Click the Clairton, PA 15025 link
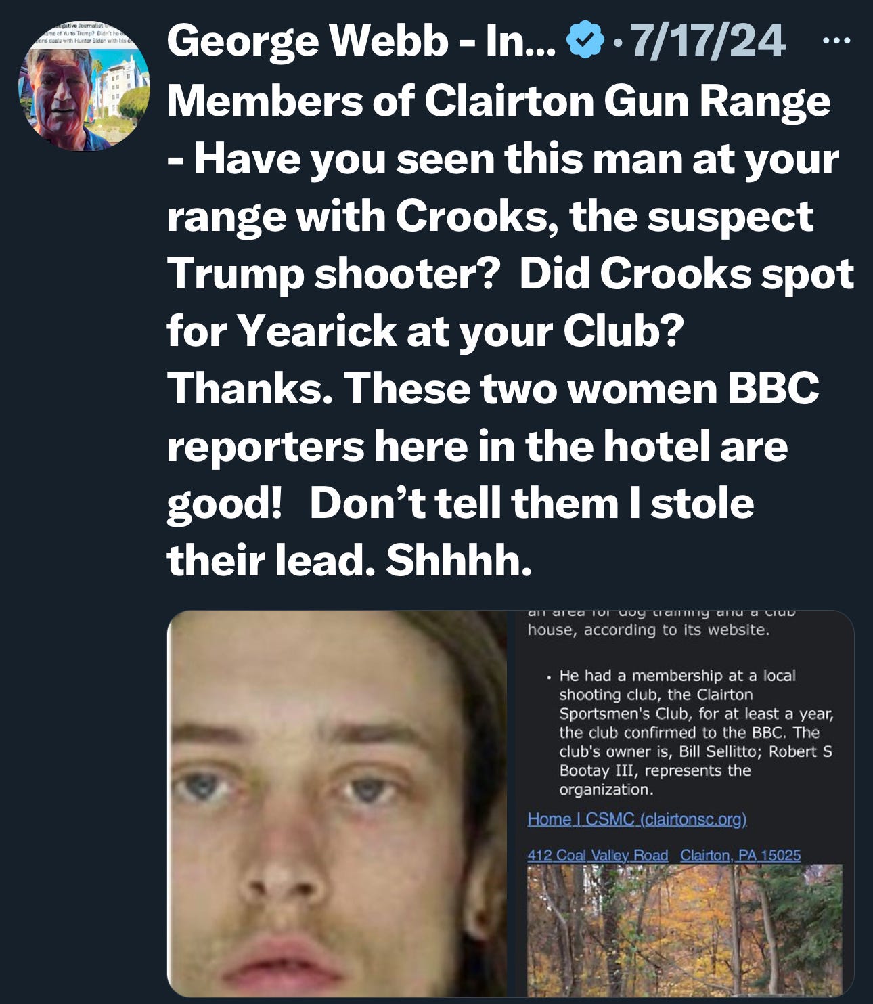Screen dimensions: 873x1004 [x=740, y=855]
